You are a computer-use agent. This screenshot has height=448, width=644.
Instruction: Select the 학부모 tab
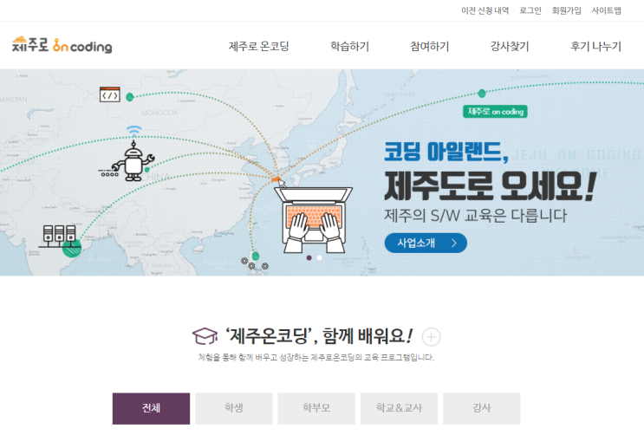click(316, 408)
